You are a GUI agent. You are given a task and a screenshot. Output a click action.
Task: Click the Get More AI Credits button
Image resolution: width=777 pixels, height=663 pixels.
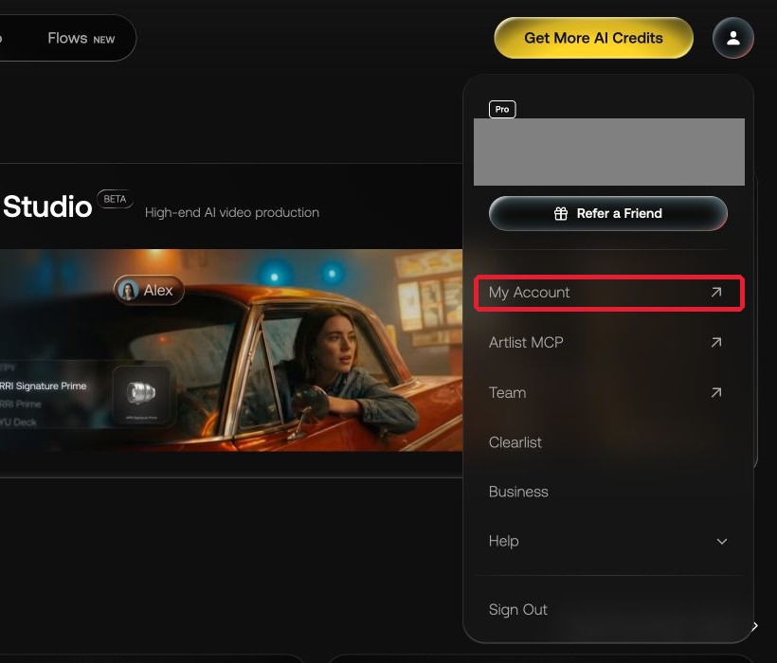point(594,38)
